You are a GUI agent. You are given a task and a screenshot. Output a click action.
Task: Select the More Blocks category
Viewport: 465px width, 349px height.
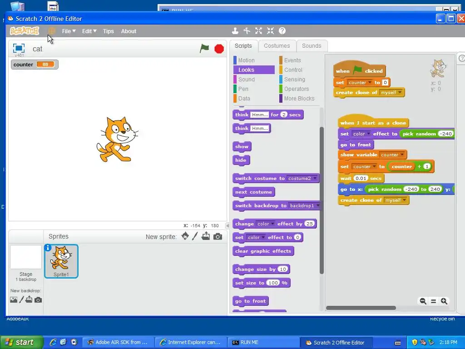coord(300,98)
